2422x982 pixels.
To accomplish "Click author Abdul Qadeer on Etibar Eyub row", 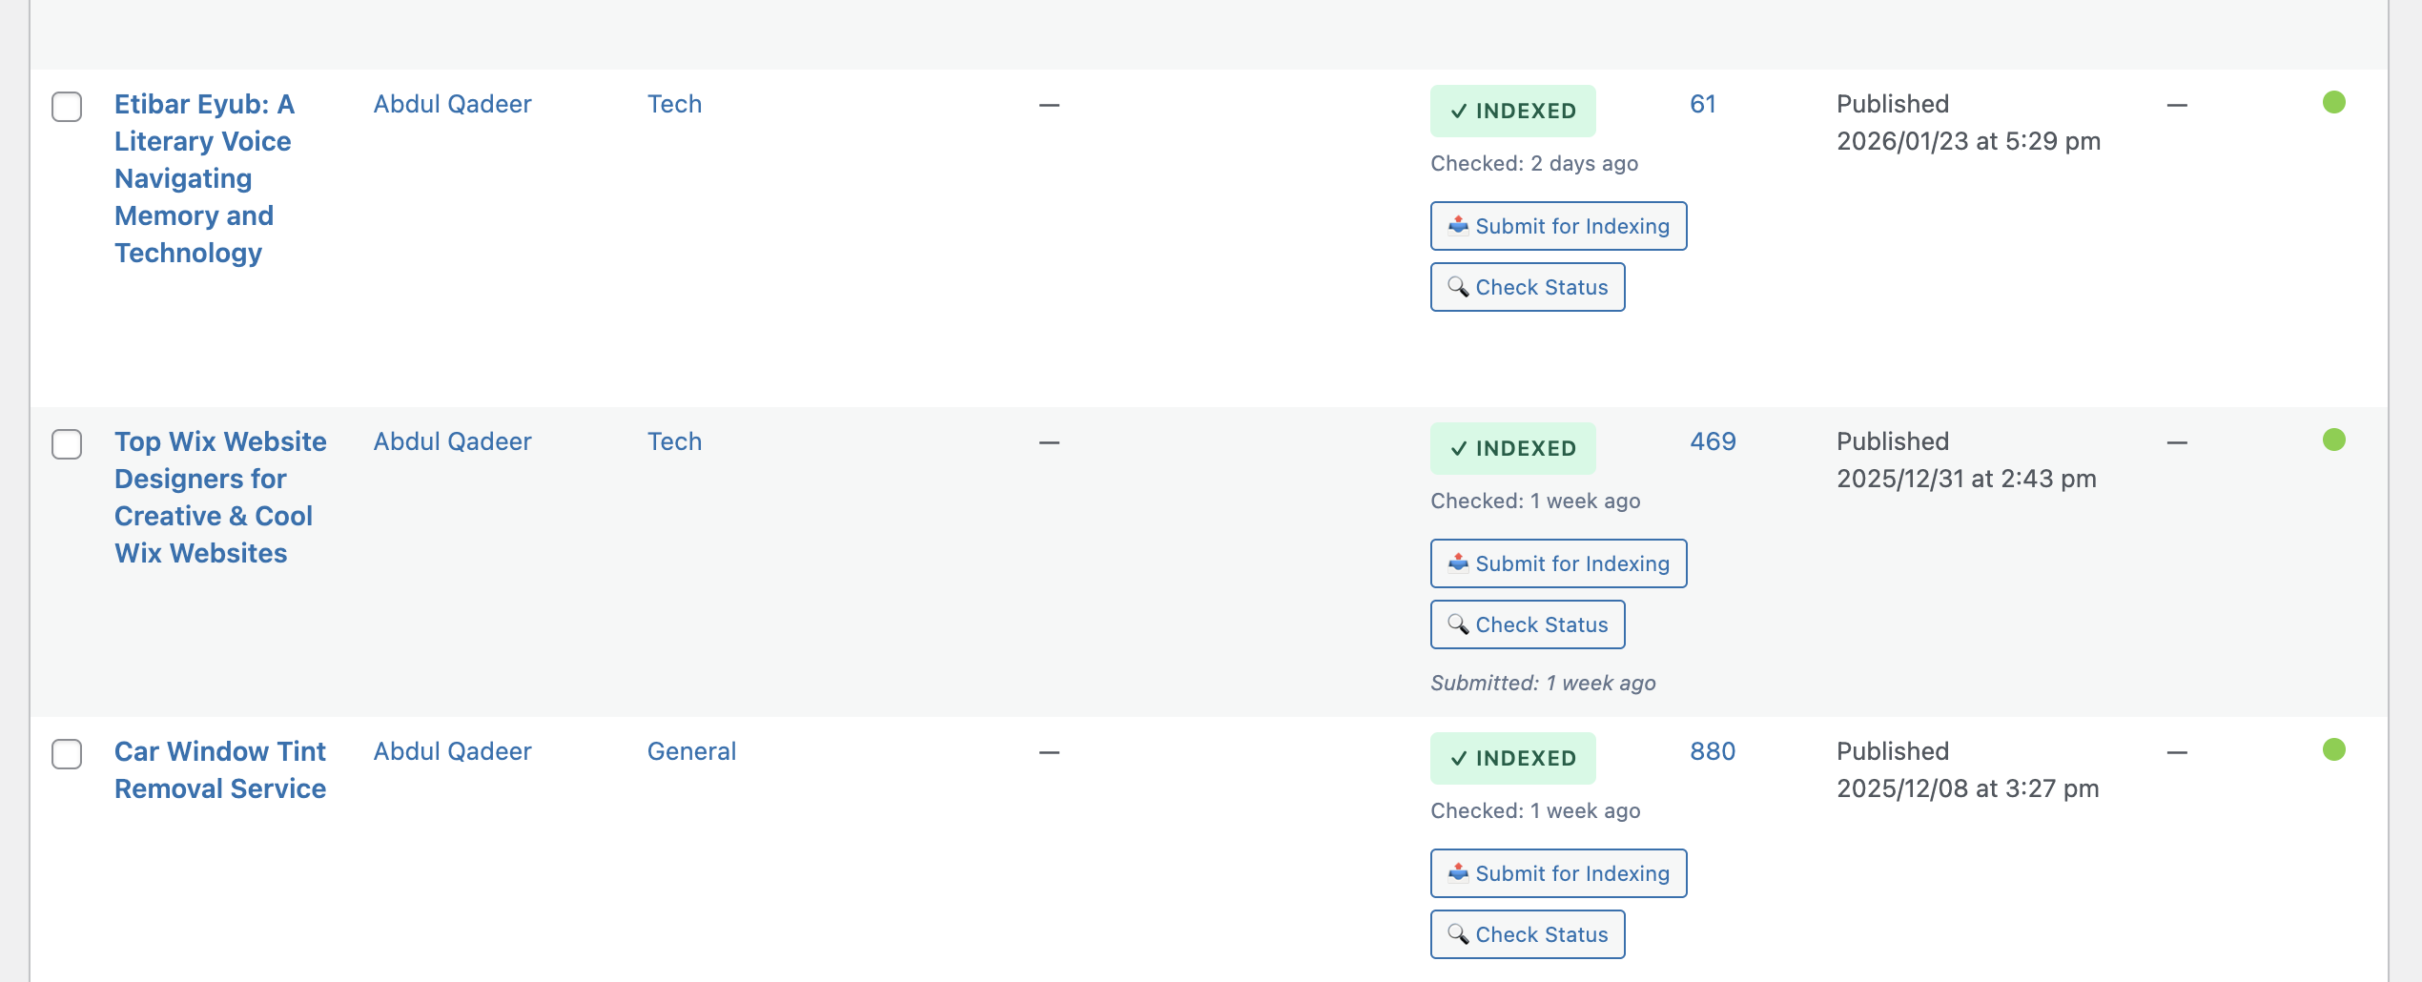I will (x=452, y=104).
